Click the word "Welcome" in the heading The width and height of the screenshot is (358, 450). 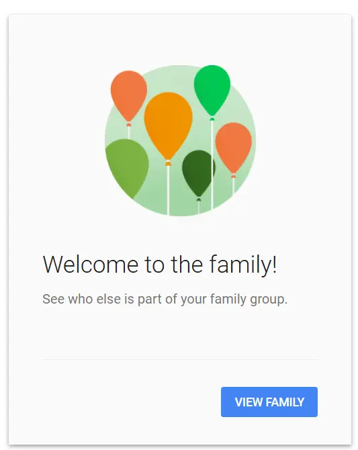pyautogui.click(x=91, y=265)
